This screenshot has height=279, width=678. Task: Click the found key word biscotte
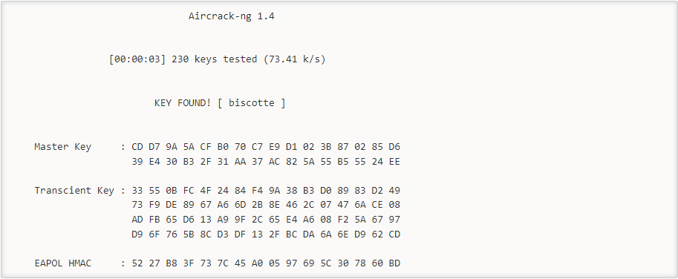251,103
